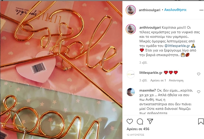Open anthivoulgari profile picture in header
The height and width of the screenshot is (139, 204).
[x=131, y=10]
